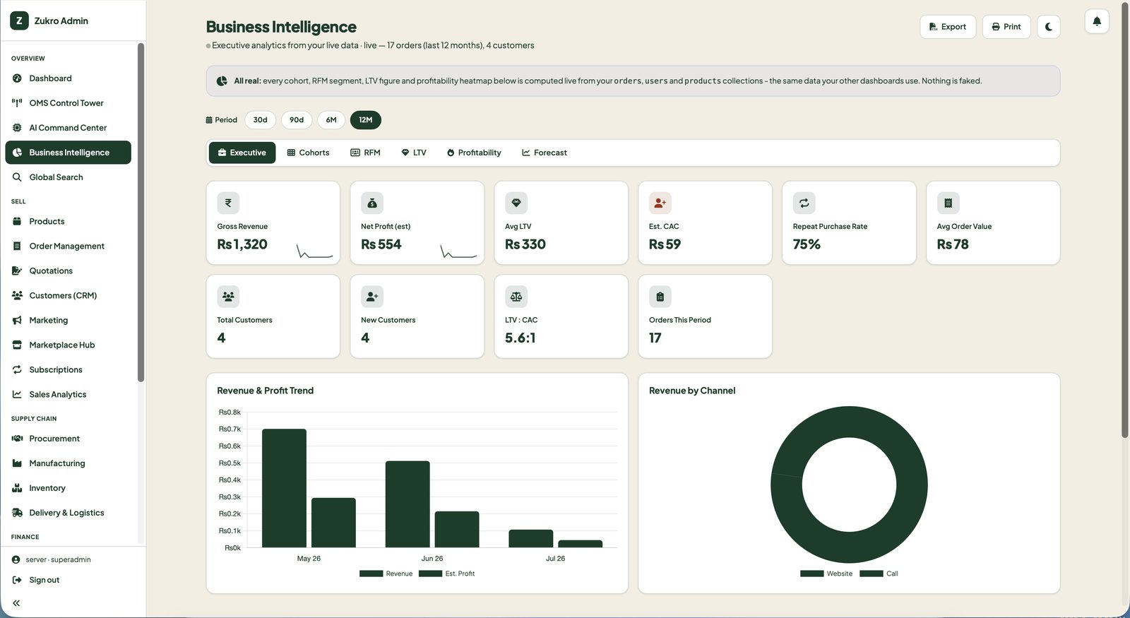Viewport: 1130px width, 618px height.
Task: Click the Revenue by Channel donut chart
Action: click(x=849, y=485)
